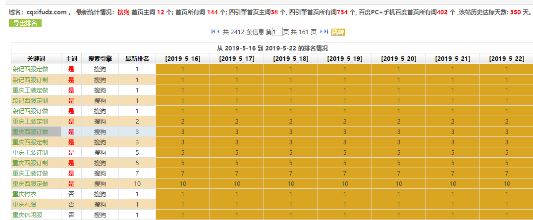Screen dimensions: 533x220
Task: Click the page number input field
Action: [x=277, y=32]
